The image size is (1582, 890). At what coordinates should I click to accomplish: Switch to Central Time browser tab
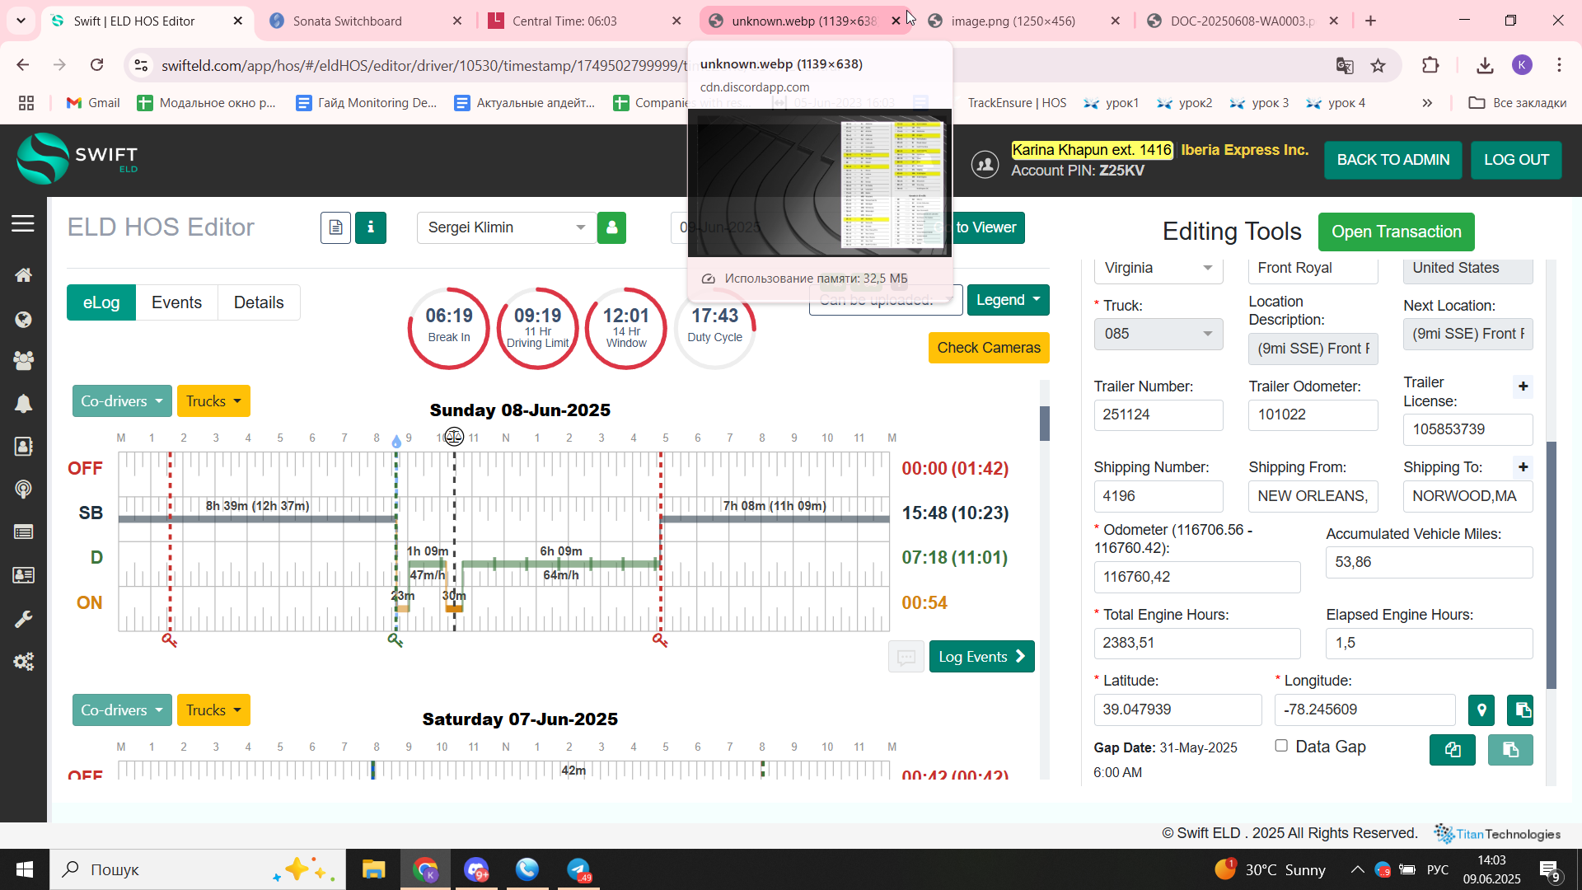tap(585, 21)
